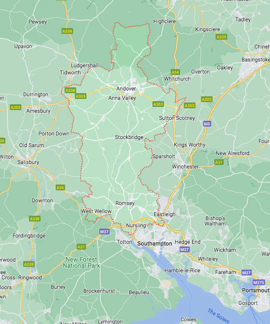Click the Romsey town label
270x324 pixels.
coord(125,203)
